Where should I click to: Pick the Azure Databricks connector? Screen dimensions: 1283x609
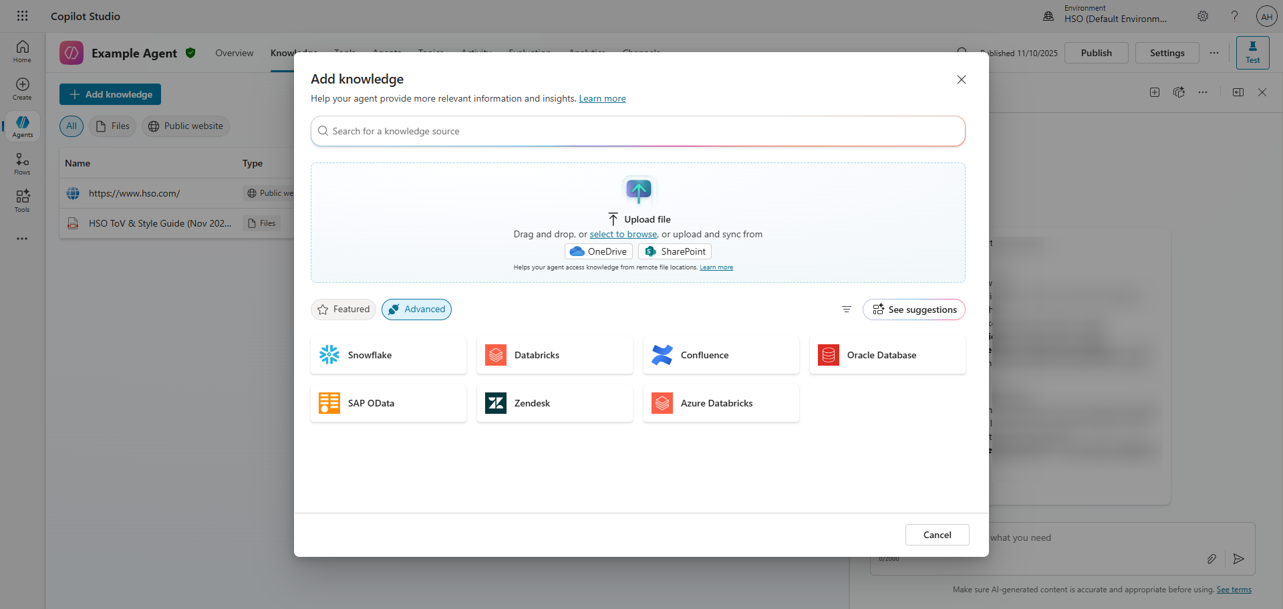coord(721,403)
